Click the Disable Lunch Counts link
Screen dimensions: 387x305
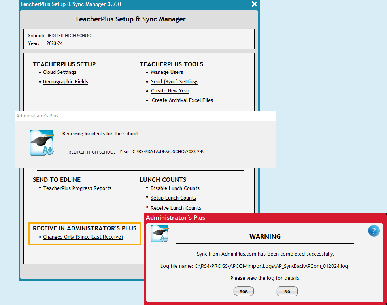pos(175,188)
